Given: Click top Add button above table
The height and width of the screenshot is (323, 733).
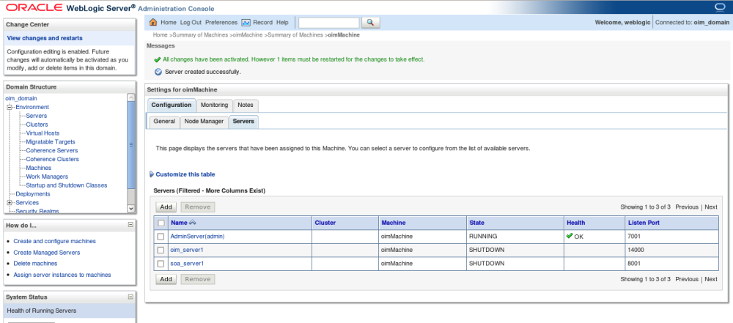Looking at the screenshot, I should tap(166, 207).
